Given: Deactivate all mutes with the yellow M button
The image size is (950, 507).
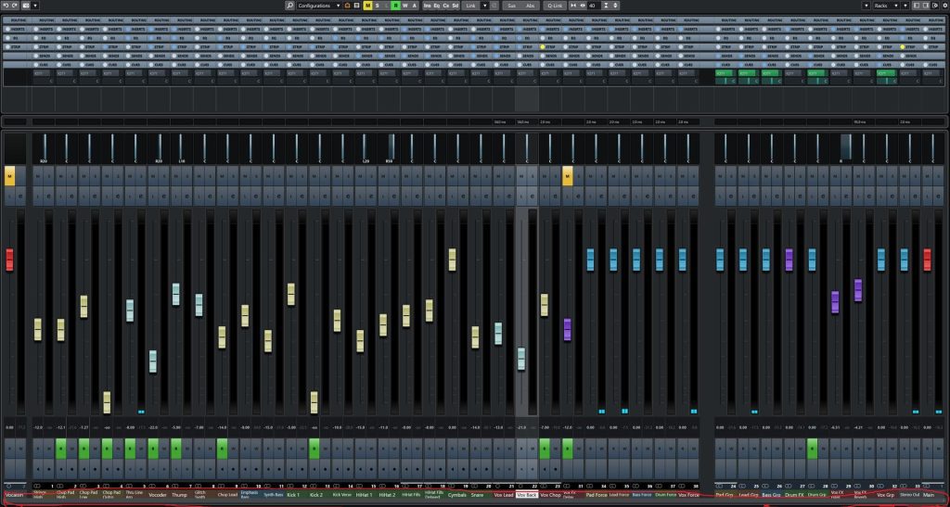Looking at the screenshot, I should pyautogui.click(x=367, y=6).
